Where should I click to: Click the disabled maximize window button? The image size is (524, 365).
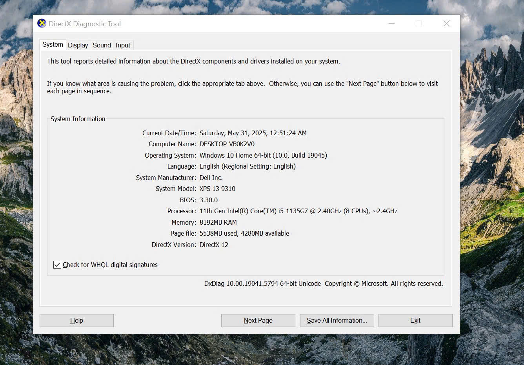pyautogui.click(x=419, y=24)
